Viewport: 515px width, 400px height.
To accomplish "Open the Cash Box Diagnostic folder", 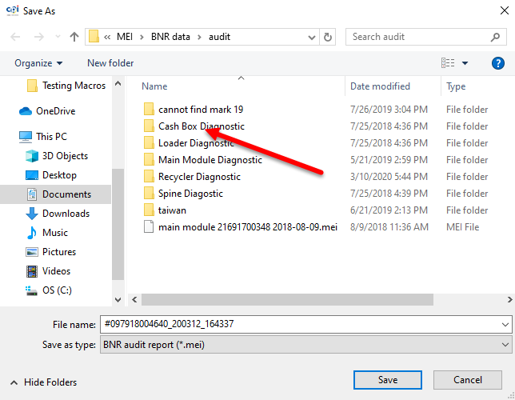I will 201,126.
